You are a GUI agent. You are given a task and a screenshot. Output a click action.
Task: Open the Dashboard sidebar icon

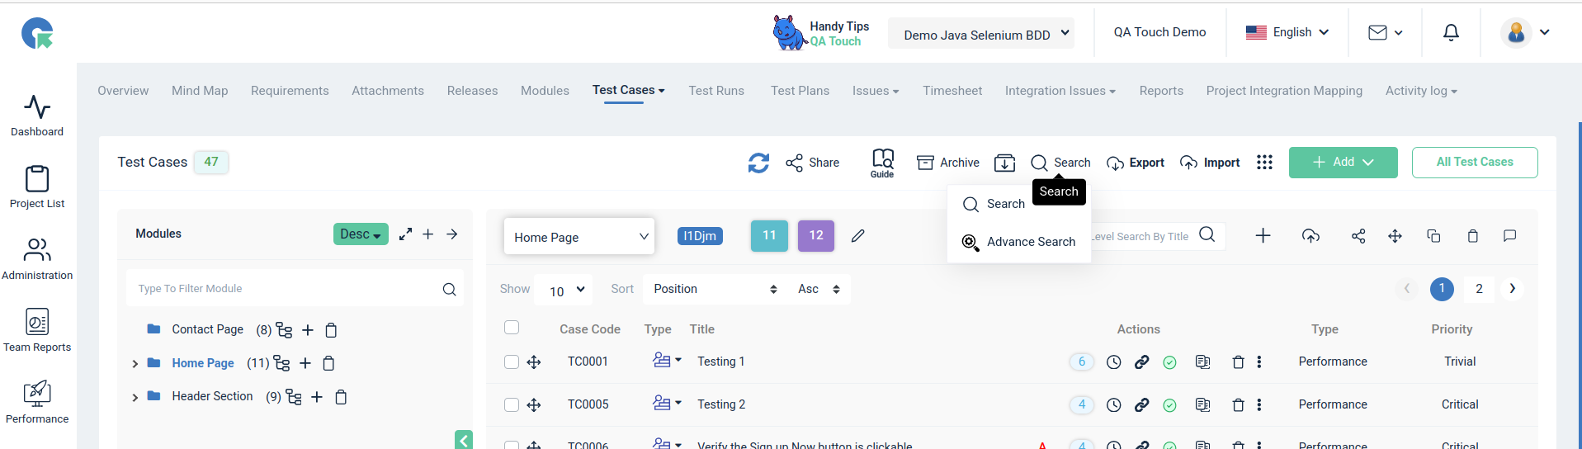37,107
